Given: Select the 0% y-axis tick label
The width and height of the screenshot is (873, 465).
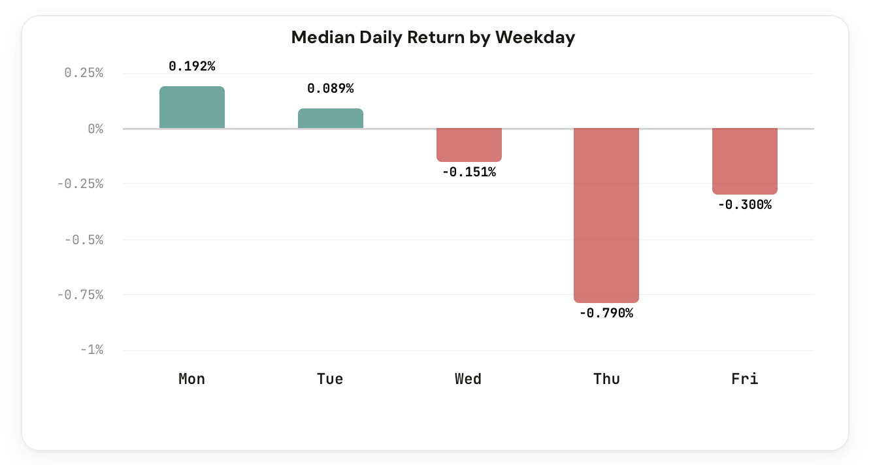Looking at the screenshot, I should pos(96,129).
